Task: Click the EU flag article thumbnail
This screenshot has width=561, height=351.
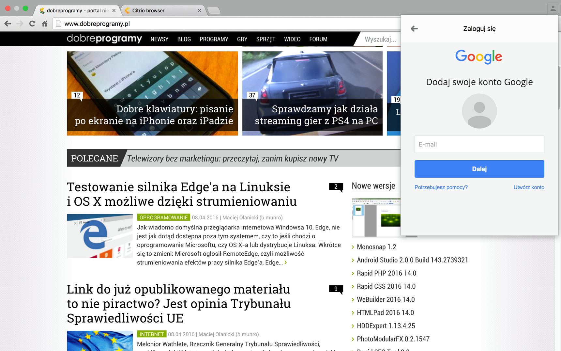Action: [100, 341]
